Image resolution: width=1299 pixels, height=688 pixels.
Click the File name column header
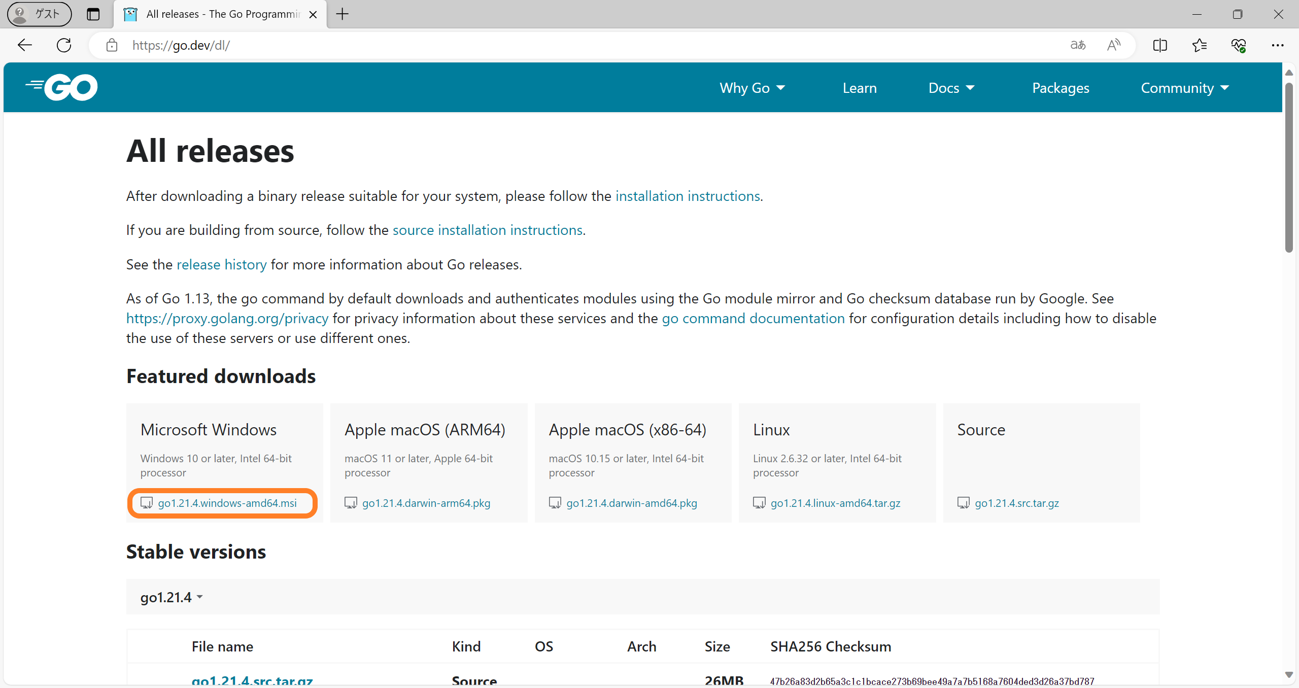tap(222, 646)
